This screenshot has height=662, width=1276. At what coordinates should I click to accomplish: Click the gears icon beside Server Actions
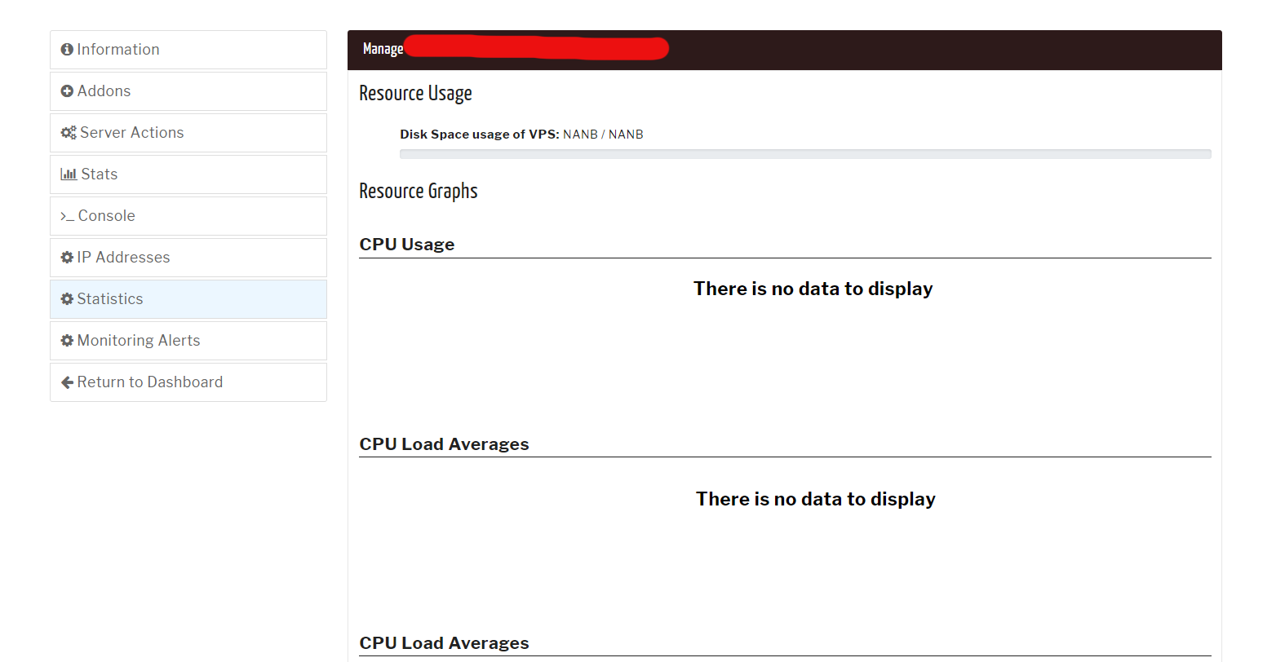pos(69,133)
